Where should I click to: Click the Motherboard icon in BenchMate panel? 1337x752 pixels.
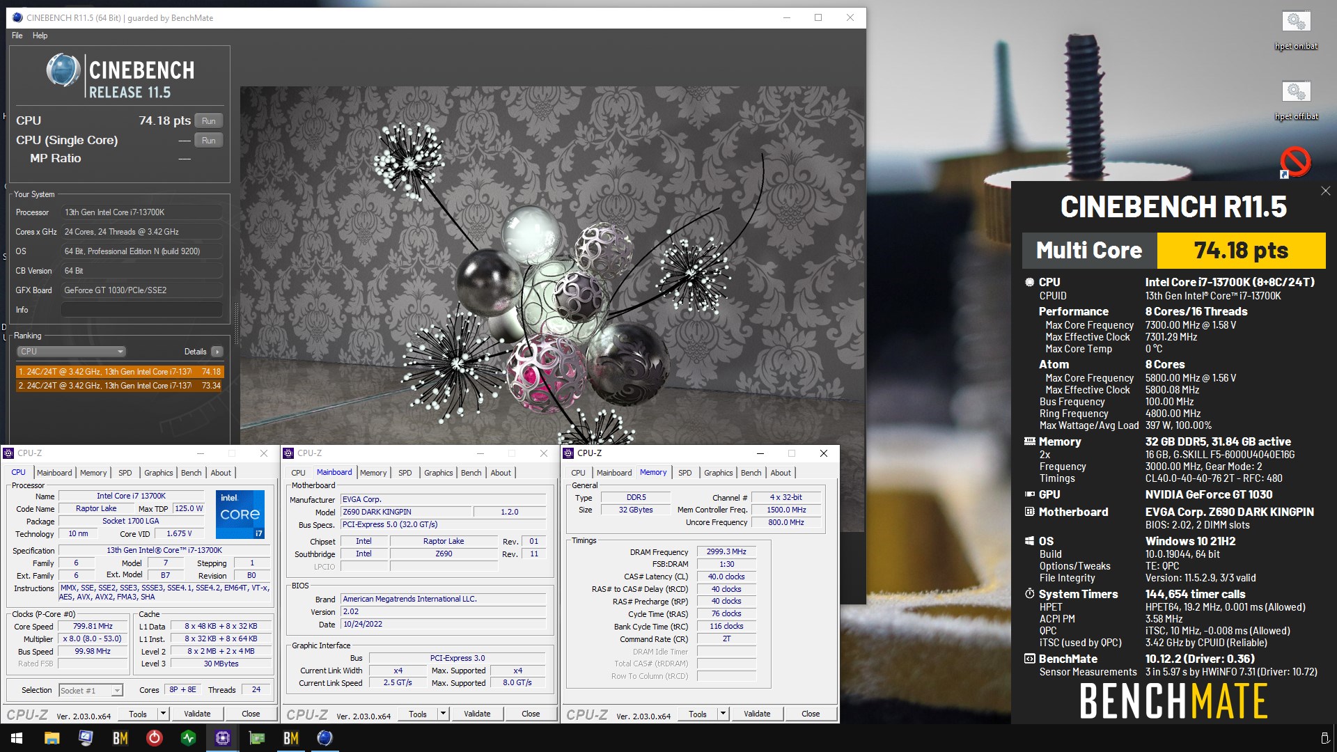point(1029,512)
